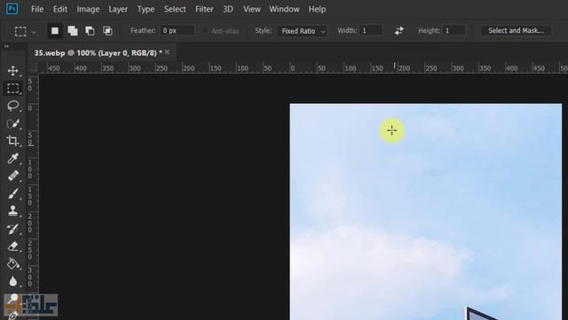The image size is (568, 320).
Task: Select the Move tool
Action: [x=13, y=70]
